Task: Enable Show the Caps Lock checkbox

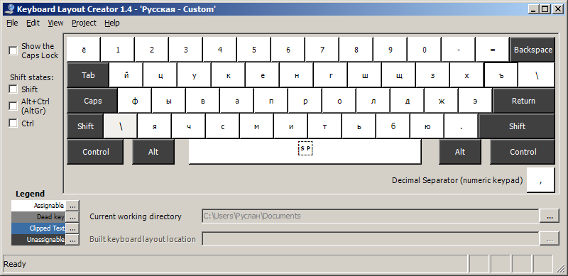Action: pyautogui.click(x=13, y=50)
